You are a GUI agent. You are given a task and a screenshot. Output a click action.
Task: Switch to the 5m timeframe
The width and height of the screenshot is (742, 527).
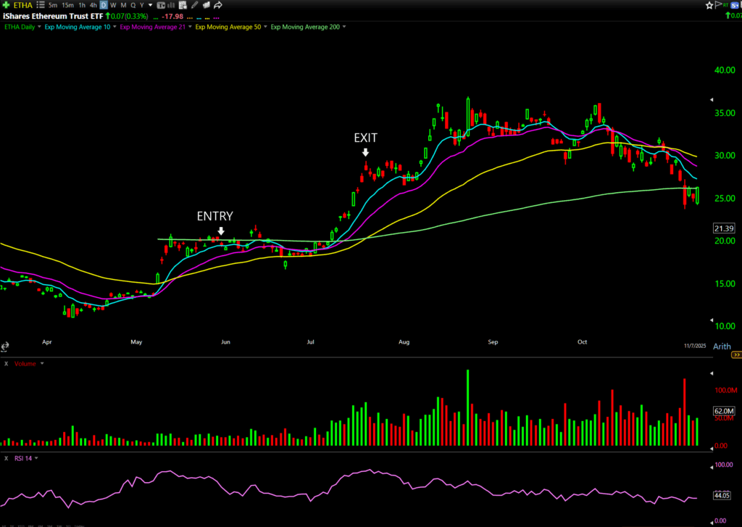point(54,5)
